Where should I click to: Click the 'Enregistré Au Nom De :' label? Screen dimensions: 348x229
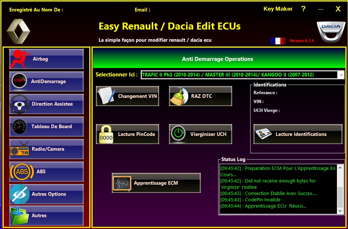coord(36,10)
